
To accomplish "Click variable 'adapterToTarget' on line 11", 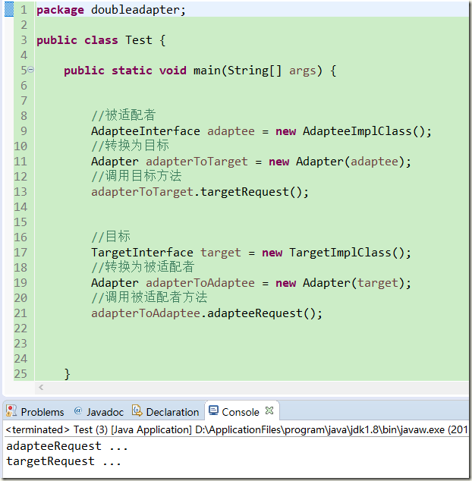I will click(x=197, y=162).
